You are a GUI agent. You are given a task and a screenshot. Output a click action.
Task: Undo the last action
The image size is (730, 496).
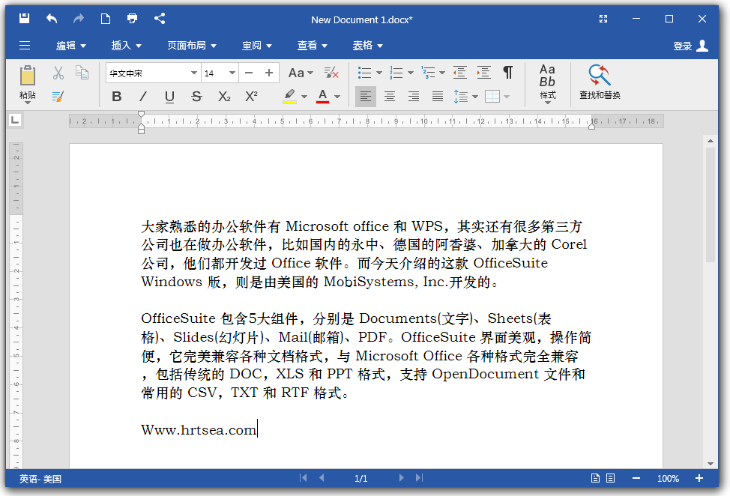(x=52, y=19)
